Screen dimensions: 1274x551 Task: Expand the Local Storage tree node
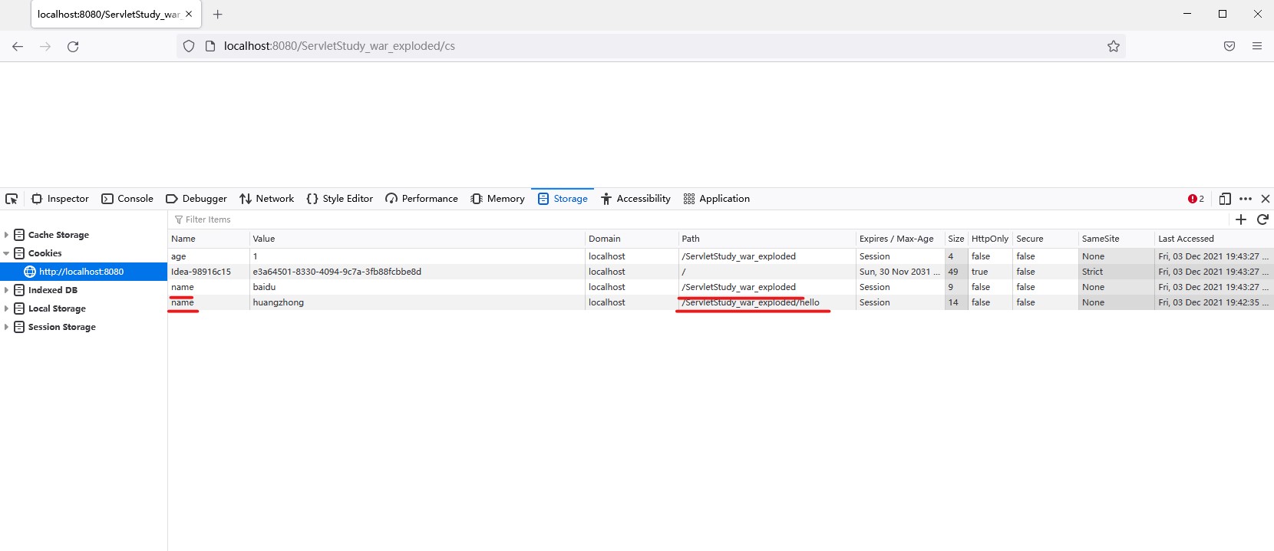6,308
